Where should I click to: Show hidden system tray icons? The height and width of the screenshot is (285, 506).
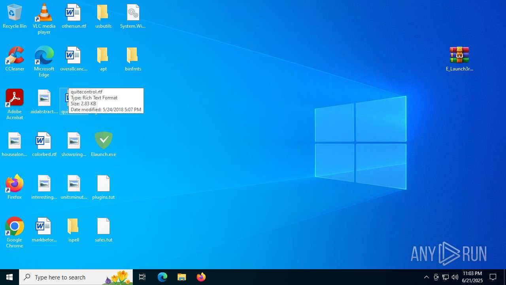[427, 277]
